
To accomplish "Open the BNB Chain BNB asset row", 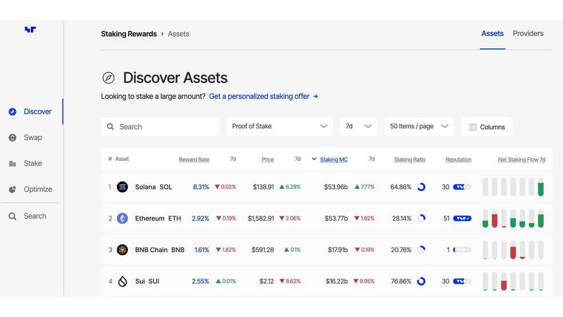I will [327, 250].
